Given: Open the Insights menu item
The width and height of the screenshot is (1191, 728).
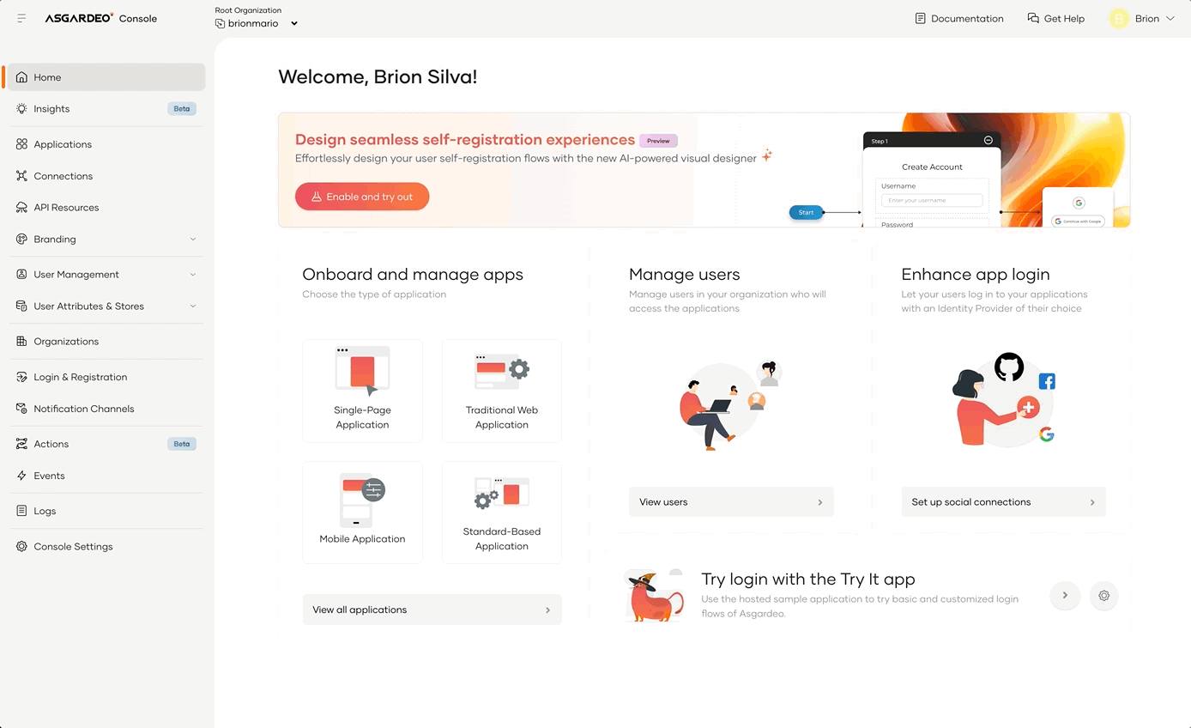Looking at the screenshot, I should (x=107, y=109).
